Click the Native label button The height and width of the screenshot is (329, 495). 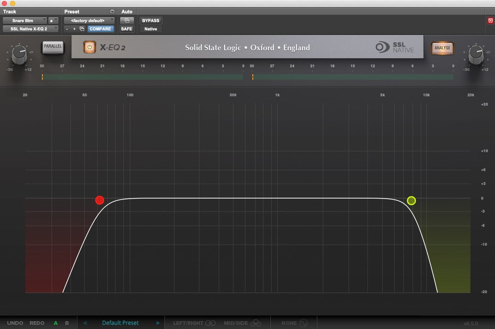point(151,29)
